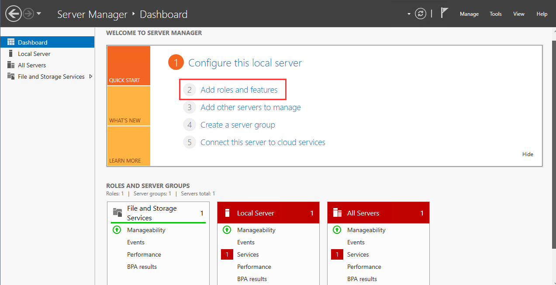Select the LEARN MORE tile
556x285 pixels.
click(128, 146)
